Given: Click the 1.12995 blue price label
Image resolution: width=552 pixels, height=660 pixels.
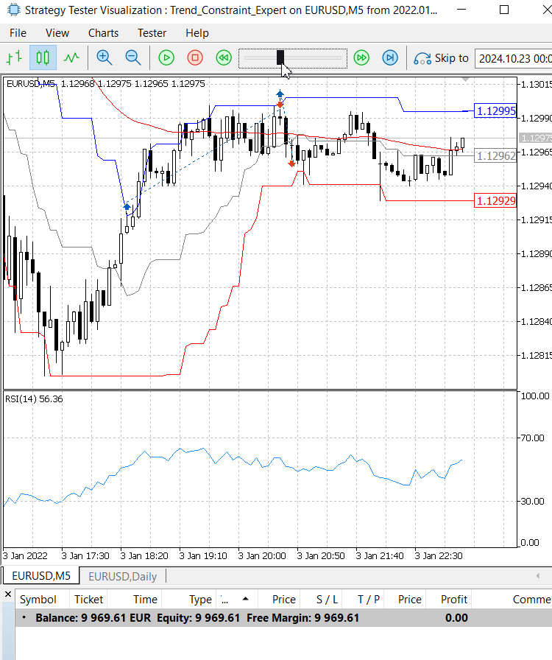Looking at the screenshot, I should pos(495,111).
